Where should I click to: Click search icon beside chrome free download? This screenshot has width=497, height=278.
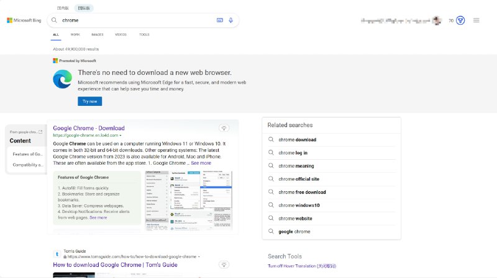pyautogui.click(x=271, y=192)
